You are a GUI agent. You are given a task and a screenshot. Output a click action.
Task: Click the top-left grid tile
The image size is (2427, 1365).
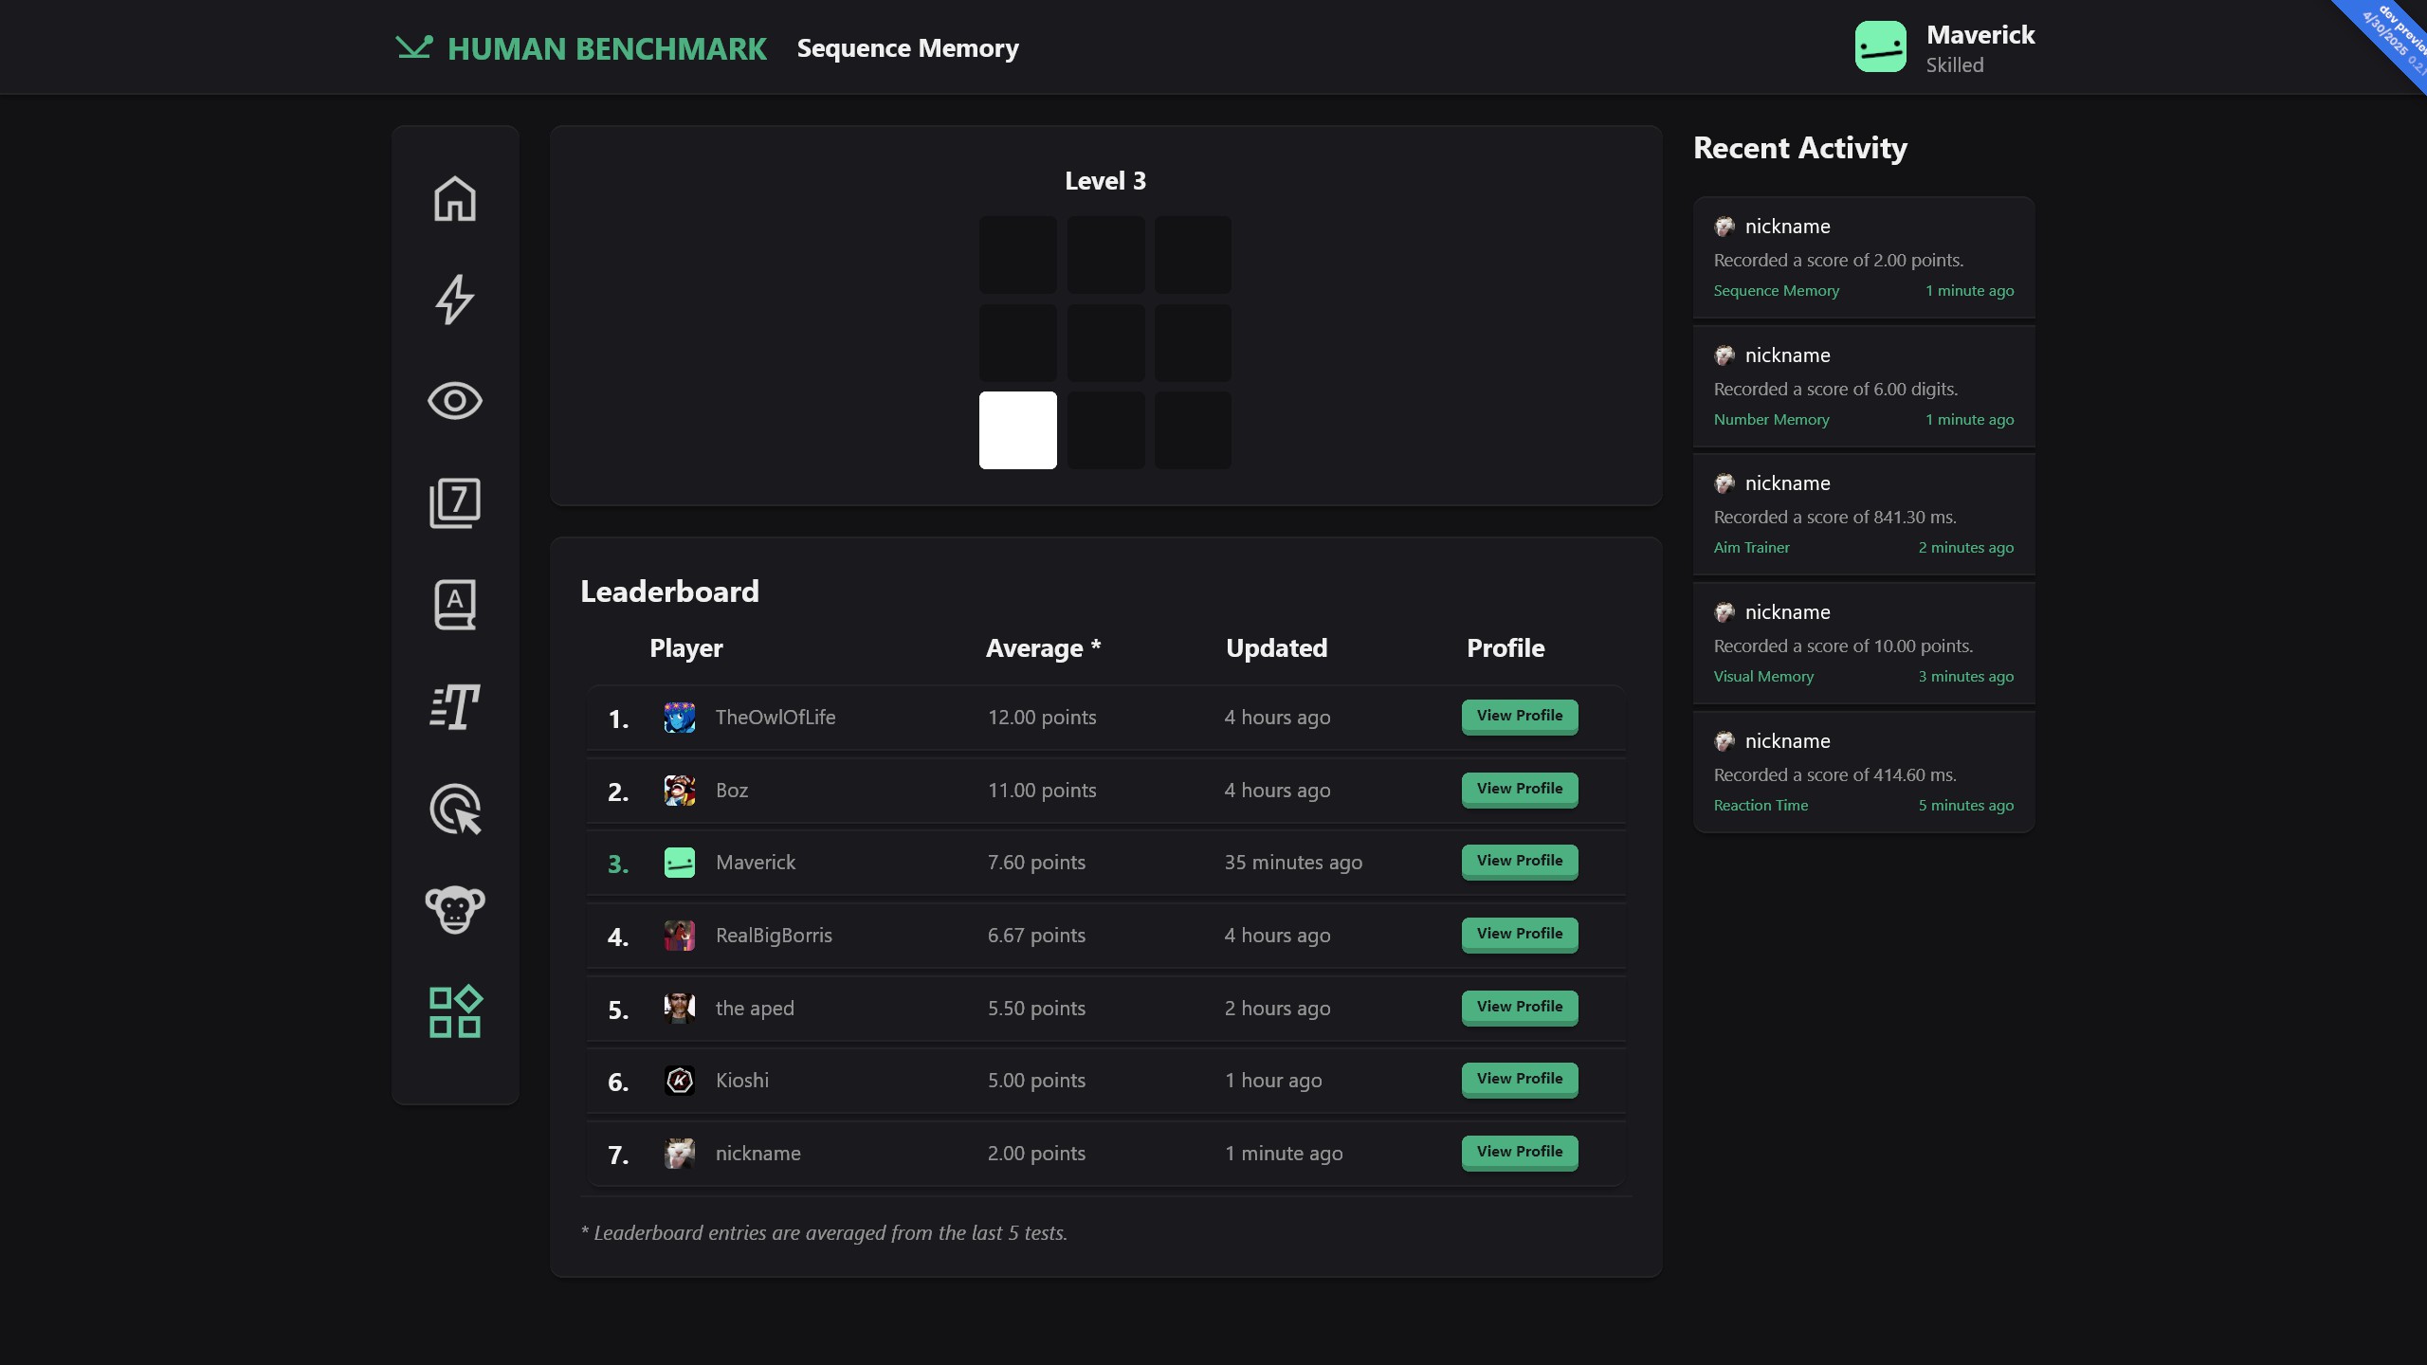(x=1018, y=255)
